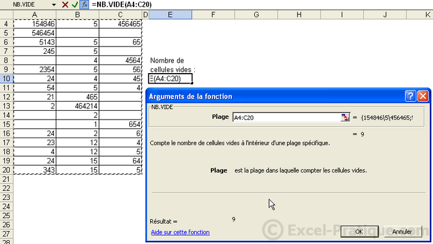Screen dimensions: 433x244
Task: Click the OK button
Action: [359, 231]
